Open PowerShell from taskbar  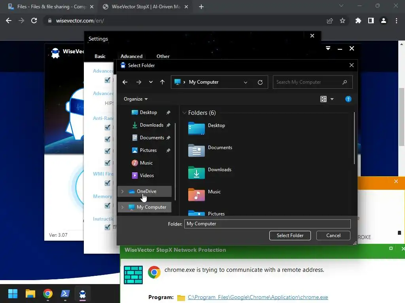(x=65, y=294)
